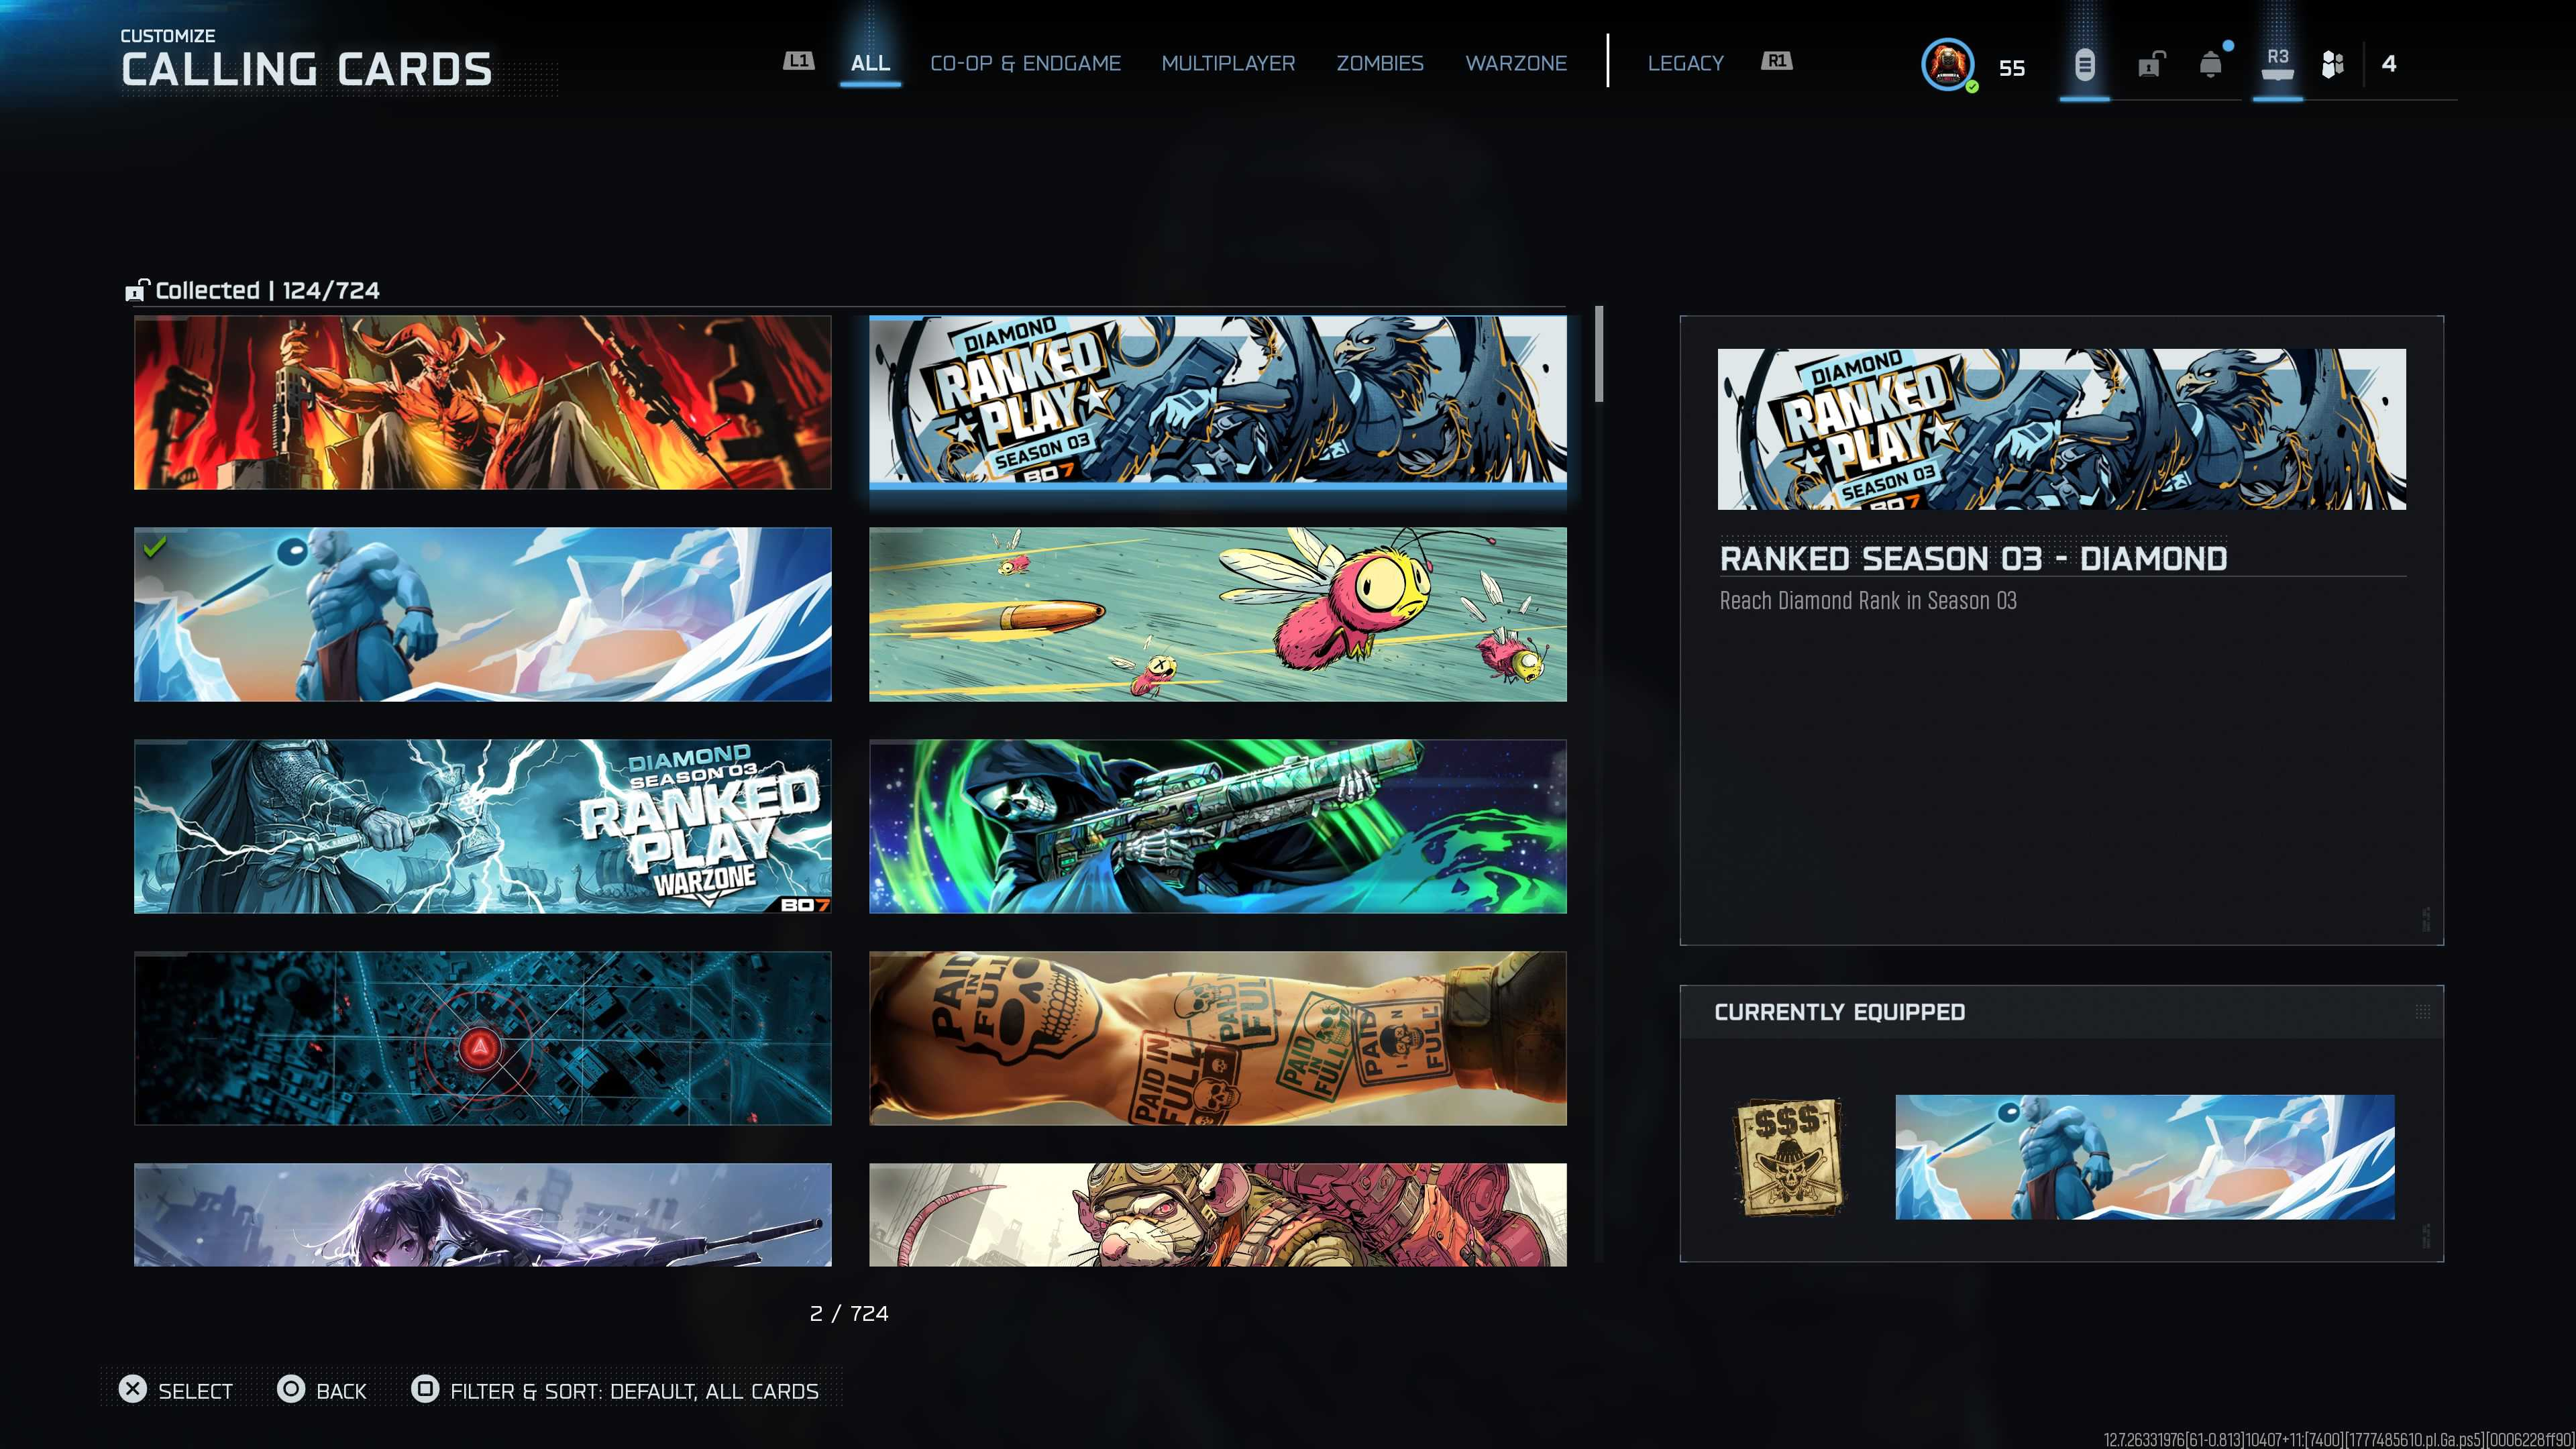Click the lock icon beside Collected
2576x1449 pixels.
pyautogui.click(x=137, y=290)
